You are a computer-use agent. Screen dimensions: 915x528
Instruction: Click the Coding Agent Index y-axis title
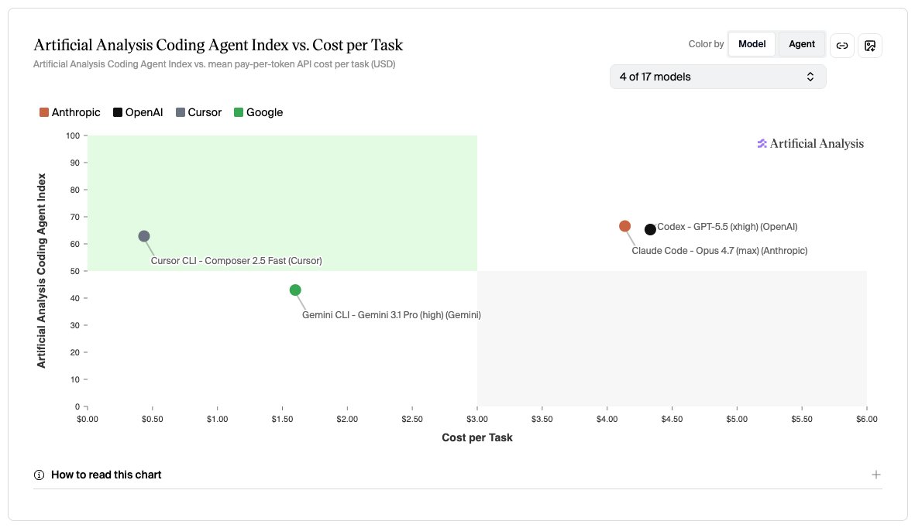click(x=41, y=271)
